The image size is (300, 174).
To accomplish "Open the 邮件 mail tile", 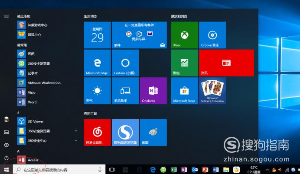I will coord(139,35).
